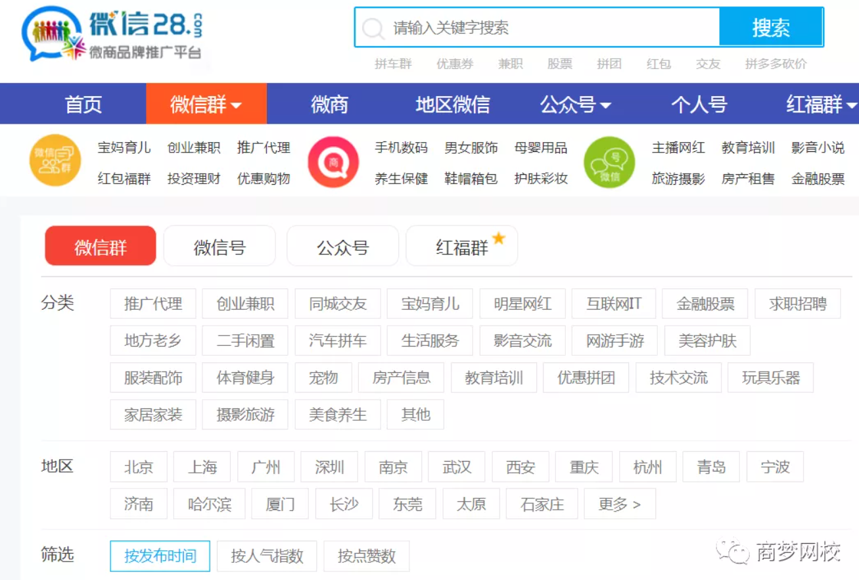Open the 红福群 nav dropdown

pos(822,104)
